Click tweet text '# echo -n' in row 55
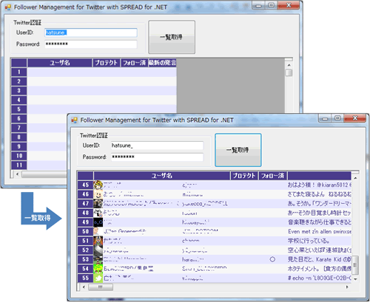370x302 pixels. tap(299, 278)
